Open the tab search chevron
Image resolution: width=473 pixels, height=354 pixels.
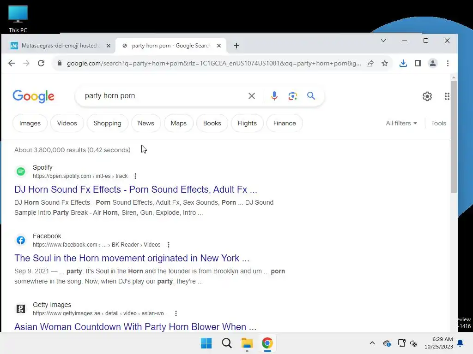coord(383,41)
